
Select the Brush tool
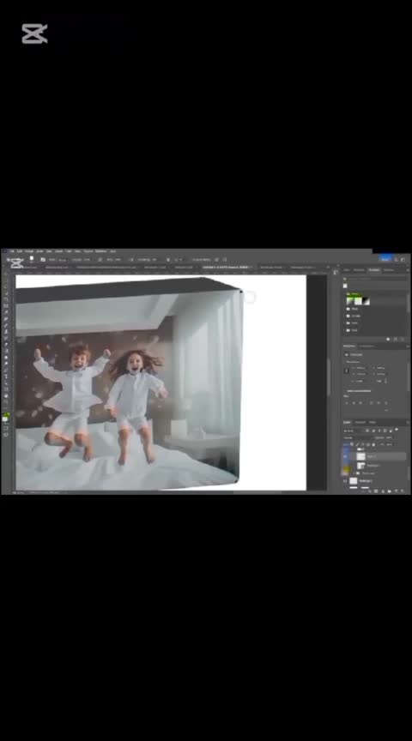tap(6, 325)
